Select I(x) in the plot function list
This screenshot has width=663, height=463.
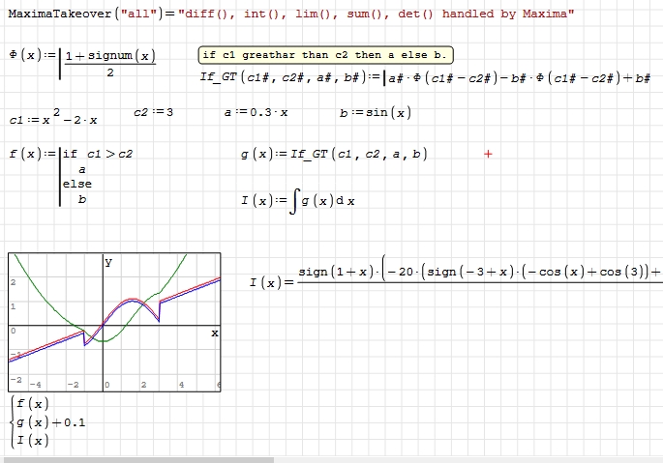pyautogui.click(x=33, y=441)
